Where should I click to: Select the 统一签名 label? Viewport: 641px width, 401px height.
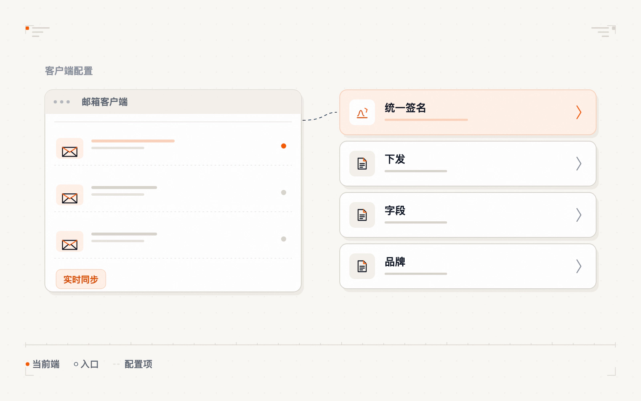[x=405, y=108]
